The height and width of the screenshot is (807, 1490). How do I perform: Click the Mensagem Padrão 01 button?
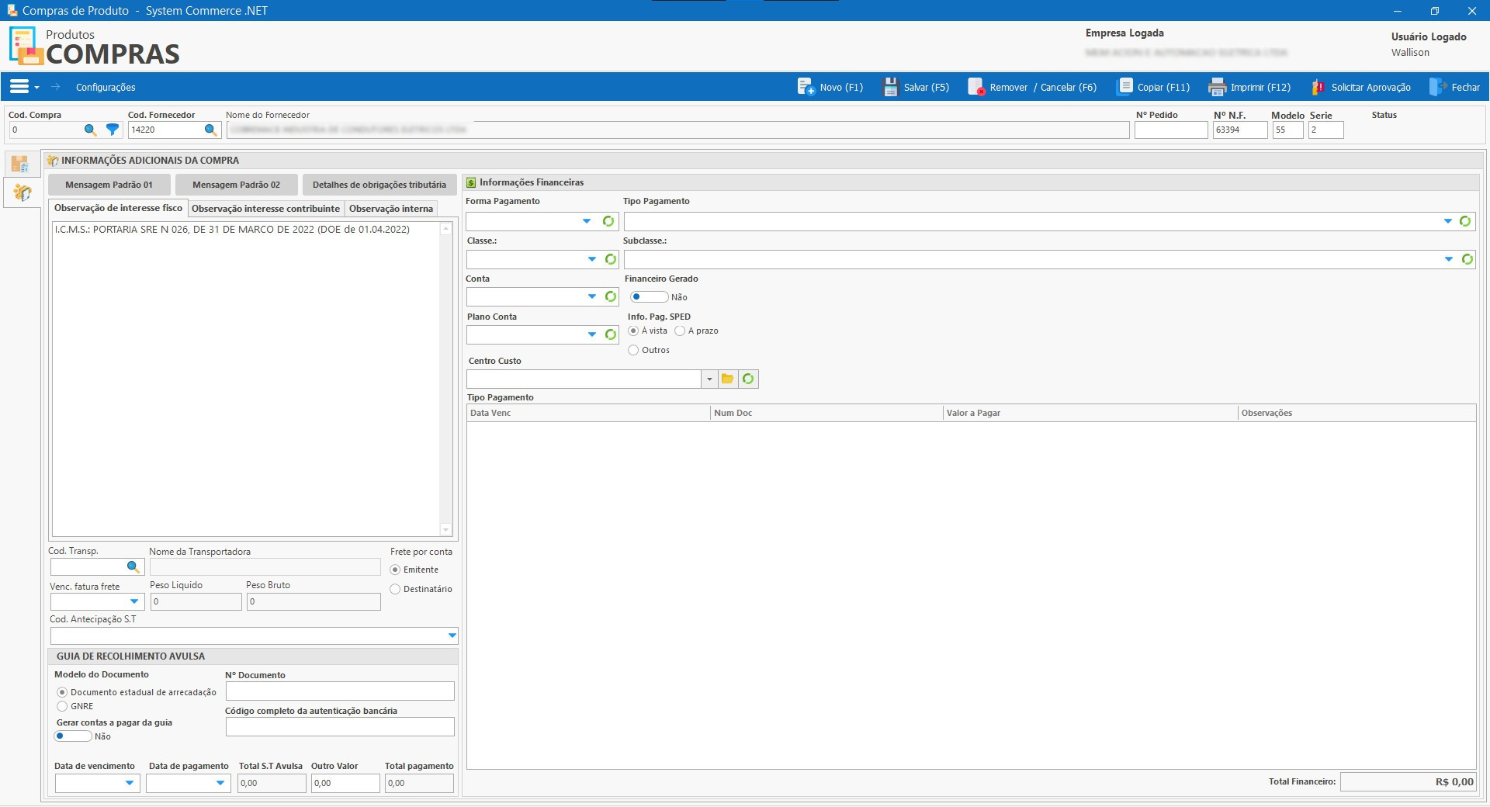[109, 185]
